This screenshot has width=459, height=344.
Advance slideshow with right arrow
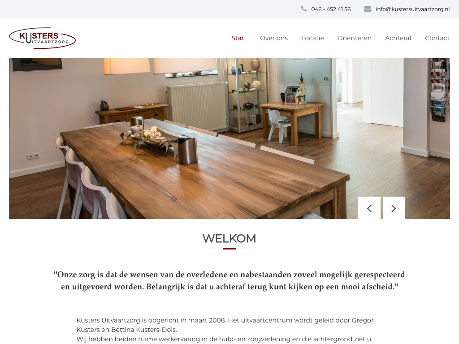[394, 208]
